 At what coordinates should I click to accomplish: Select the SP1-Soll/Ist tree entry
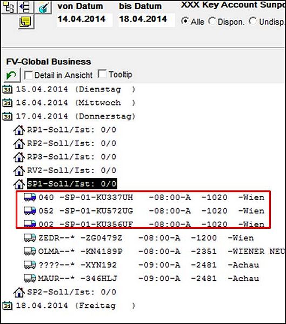72,184
